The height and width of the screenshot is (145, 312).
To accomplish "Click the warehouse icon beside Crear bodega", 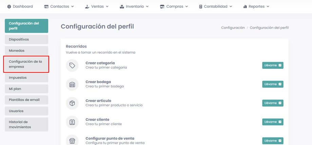I will (72, 84).
